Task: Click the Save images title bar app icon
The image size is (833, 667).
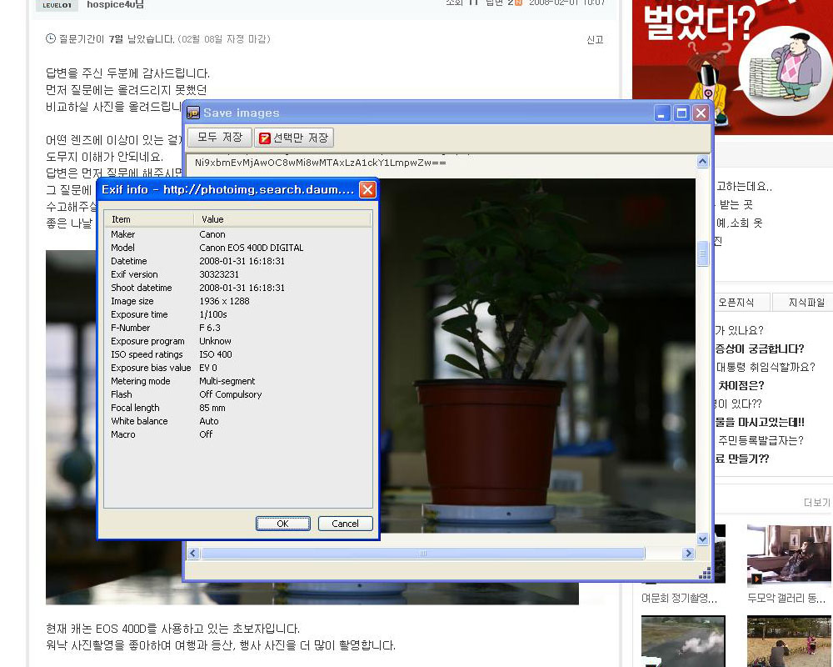Action: point(193,113)
